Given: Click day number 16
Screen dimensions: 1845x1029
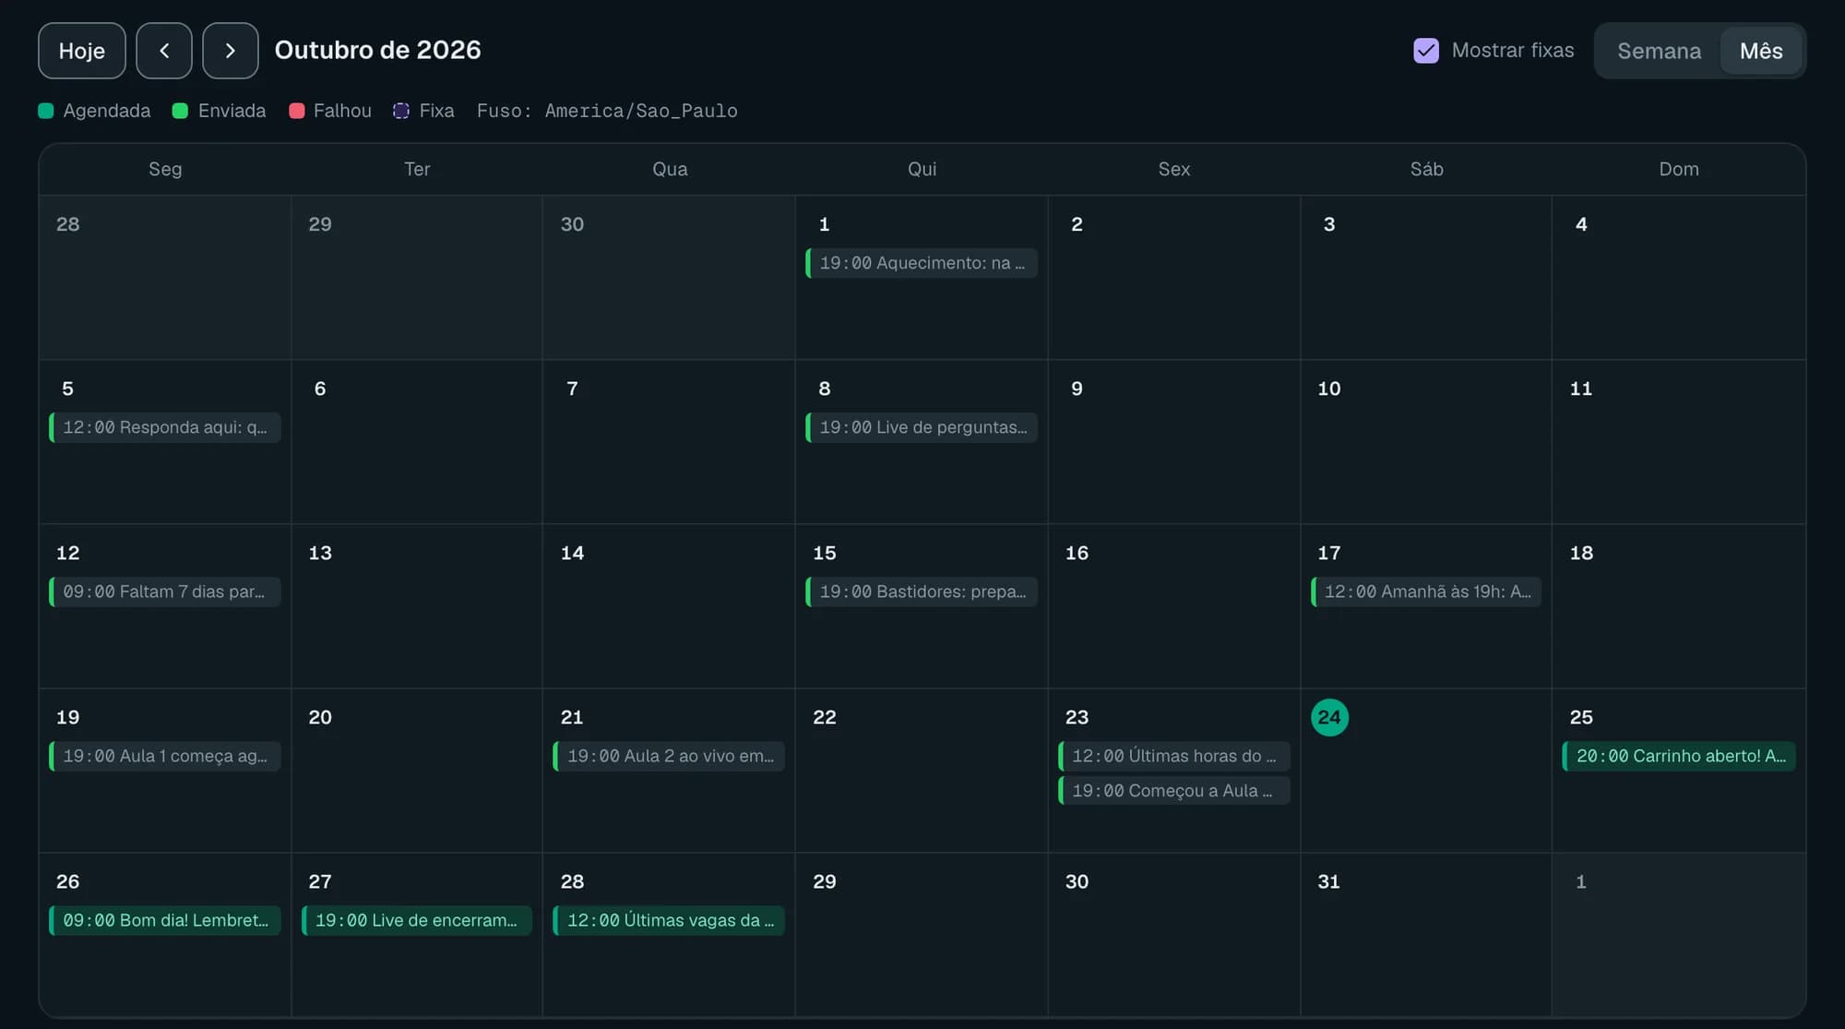Looking at the screenshot, I should point(1077,553).
